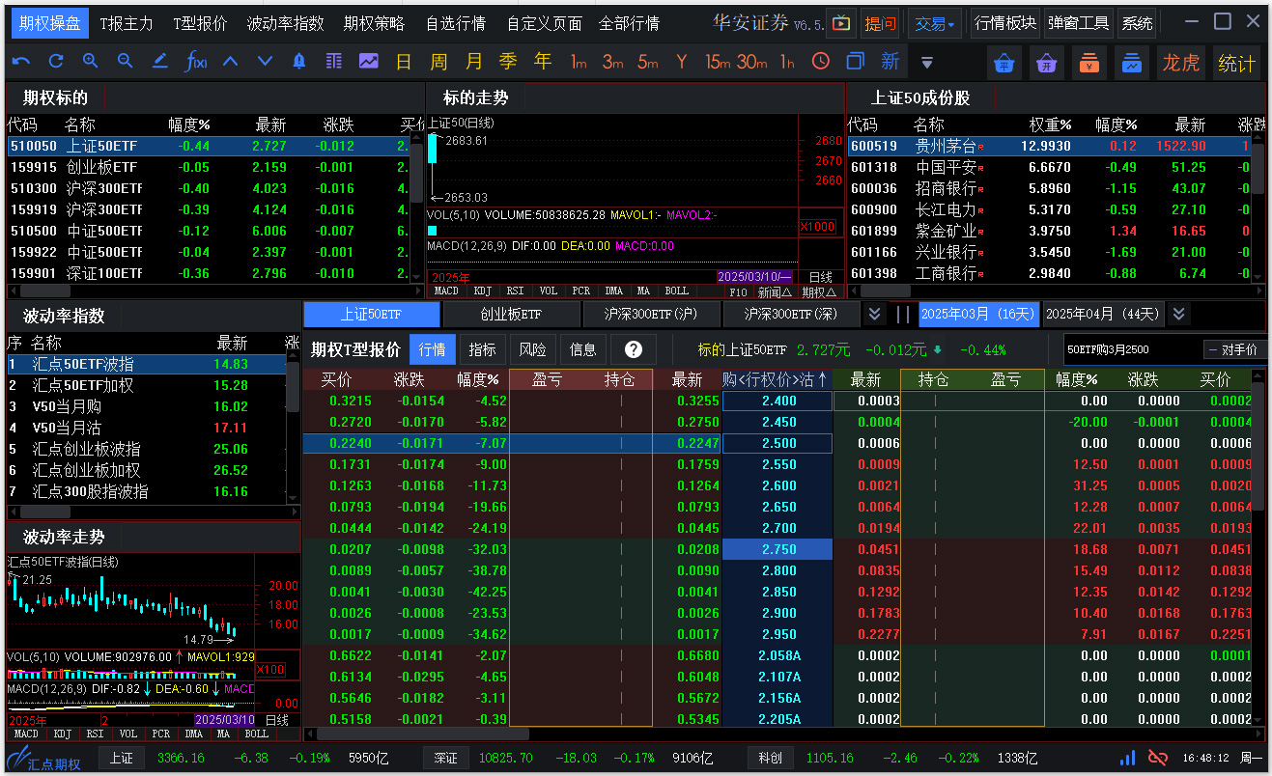Image resolution: width=1272 pixels, height=776 pixels.
Task: Click the signal strength icon in status bar
Action: (1128, 759)
